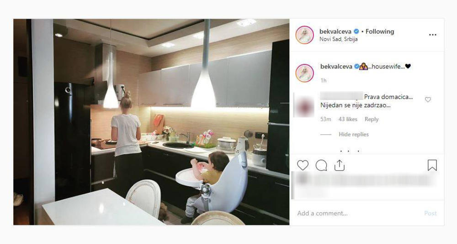Like the 'Prava domacica' comment heart

(428, 99)
